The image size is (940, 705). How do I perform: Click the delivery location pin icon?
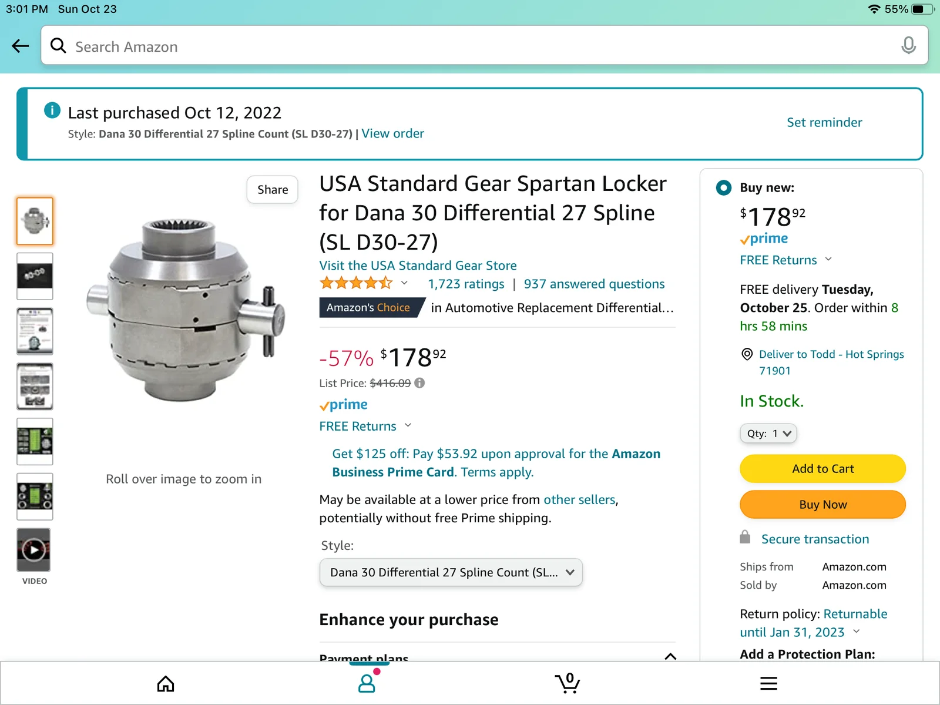coord(747,354)
